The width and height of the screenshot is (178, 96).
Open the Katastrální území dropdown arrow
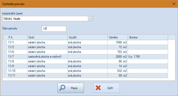[90, 19]
